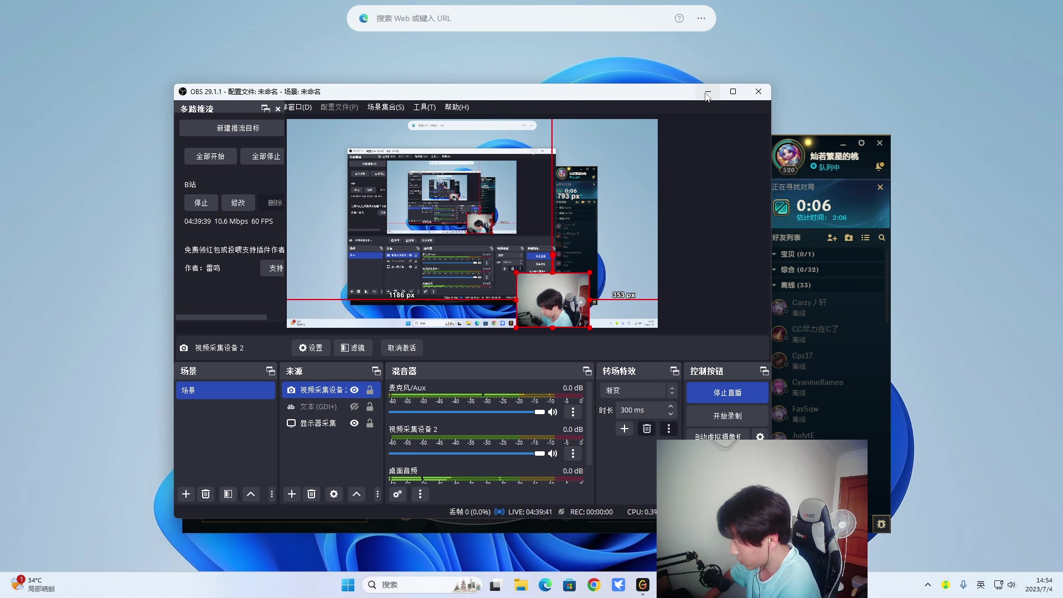
Task: Open mixer panel options menu dots
Action: coord(420,494)
